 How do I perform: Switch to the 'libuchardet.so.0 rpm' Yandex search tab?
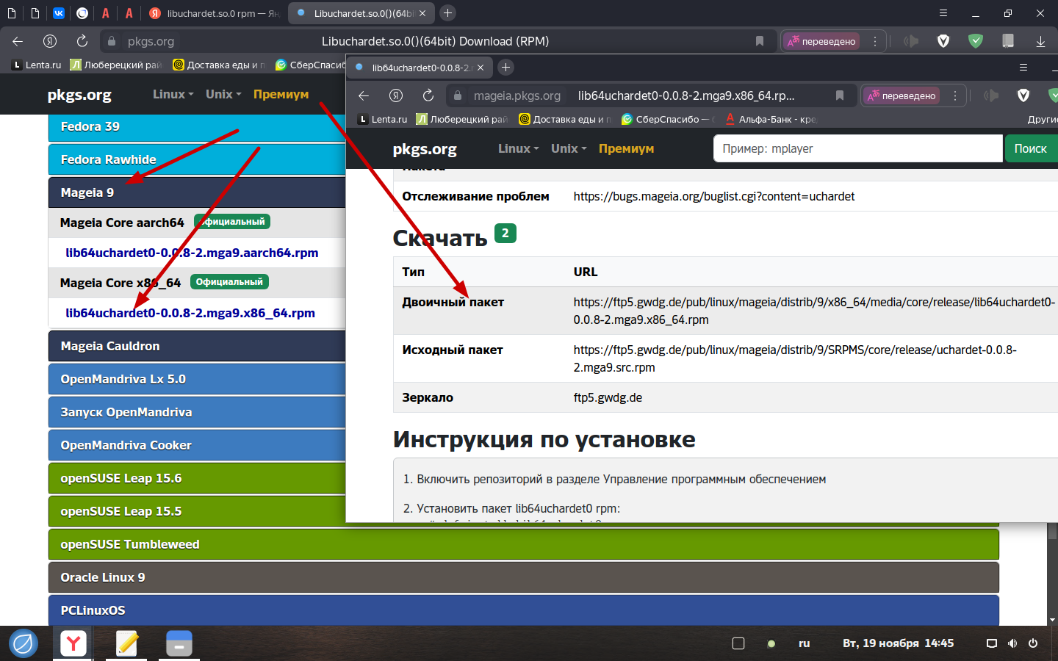[215, 13]
